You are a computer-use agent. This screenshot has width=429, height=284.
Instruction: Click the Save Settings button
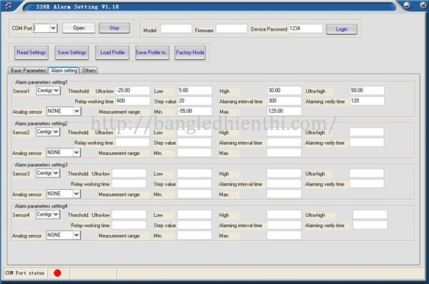(72, 52)
